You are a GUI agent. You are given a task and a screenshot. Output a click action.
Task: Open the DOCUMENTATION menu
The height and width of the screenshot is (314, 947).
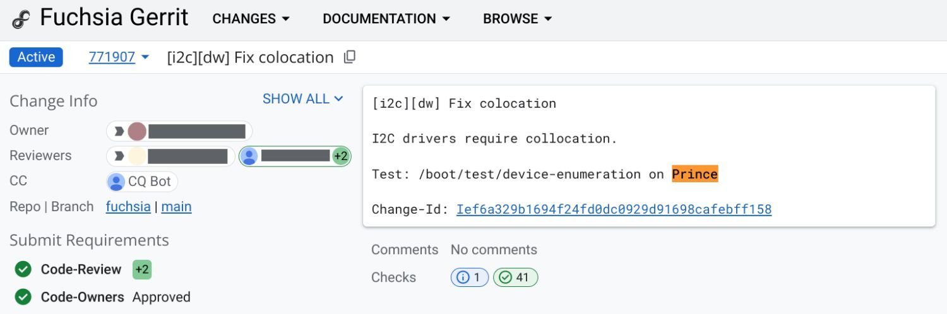386,19
